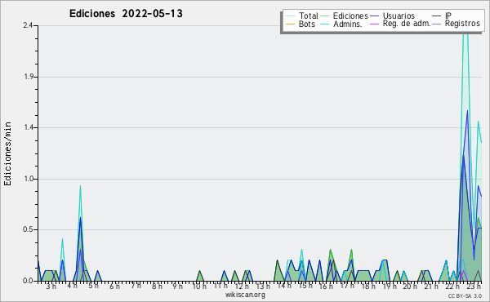Click the '22 h' x-axis label

[452, 286]
